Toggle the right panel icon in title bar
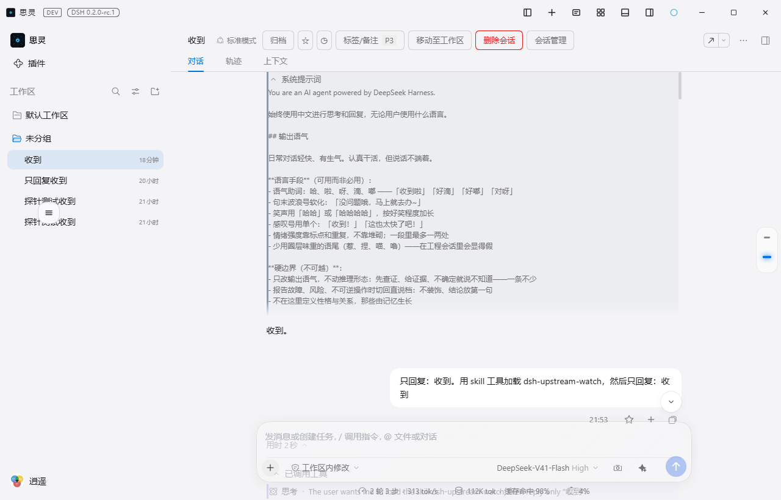The width and height of the screenshot is (781, 500). (650, 12)
